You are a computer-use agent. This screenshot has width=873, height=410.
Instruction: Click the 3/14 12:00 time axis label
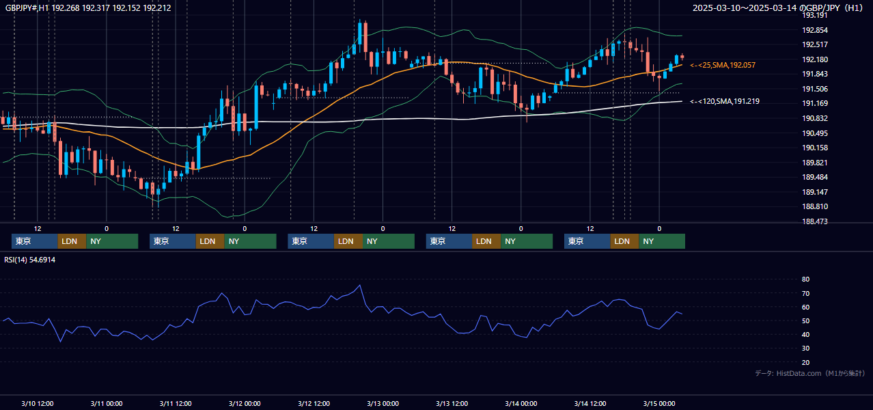[x=590, y=403]
